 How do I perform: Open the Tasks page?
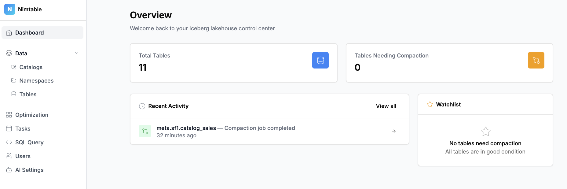pos(23,129)
